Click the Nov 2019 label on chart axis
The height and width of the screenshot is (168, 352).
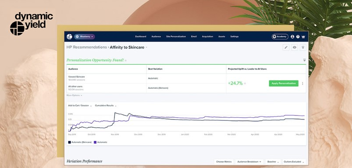(115, 134)
